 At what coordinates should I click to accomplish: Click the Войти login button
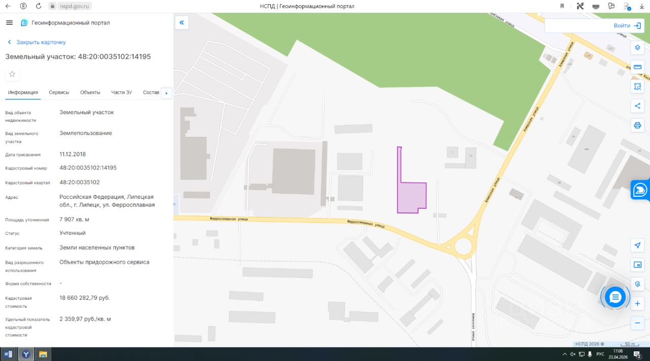pos(627,25)
